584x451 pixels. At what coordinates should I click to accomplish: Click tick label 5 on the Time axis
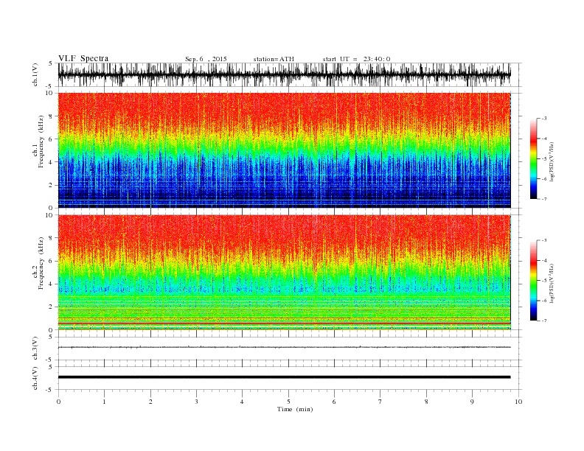coord(288,402)
